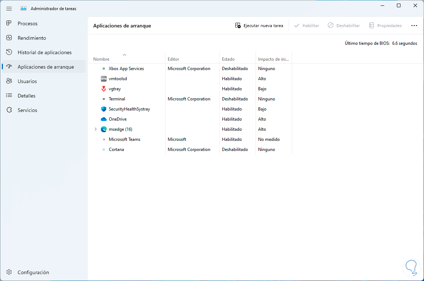Image resolution: width=424 pixels, height=281 pixels.
Task: Click Microsoft Teams' Microsoft editor cell
Action: pyautogui.click(x=177, y=139)
